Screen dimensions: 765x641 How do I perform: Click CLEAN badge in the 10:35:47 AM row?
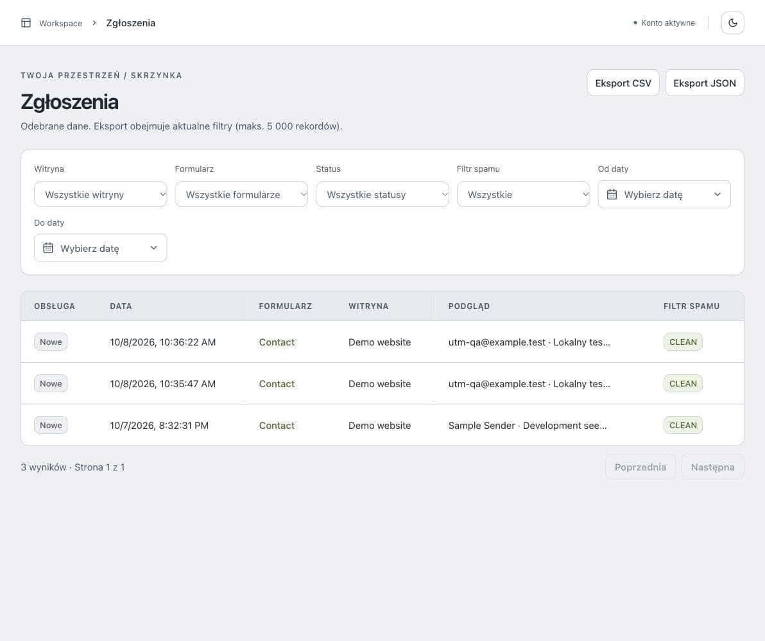click(x=683, y=383)
